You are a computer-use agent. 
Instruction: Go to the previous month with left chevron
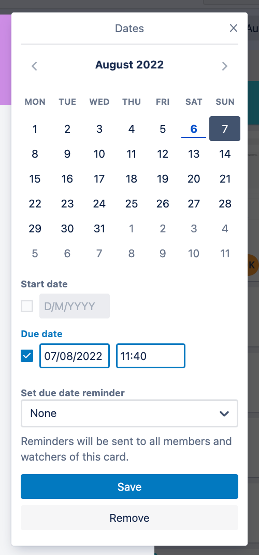[x=34, y=66]
